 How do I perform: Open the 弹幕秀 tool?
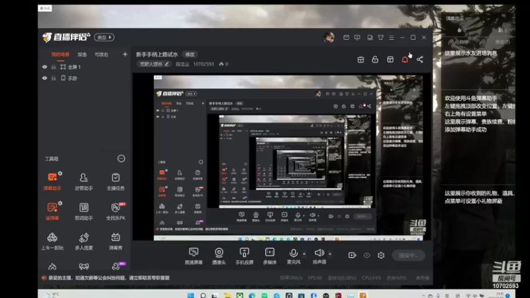(x=115, y=241)
